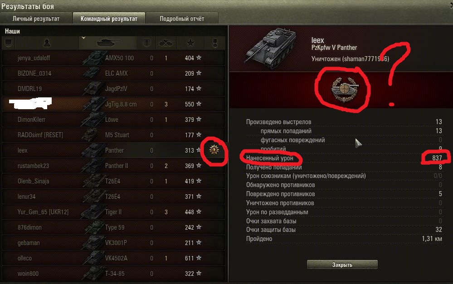Toggle sort arrow above vehicle column
Screen dimensions: 453x284
83,38
